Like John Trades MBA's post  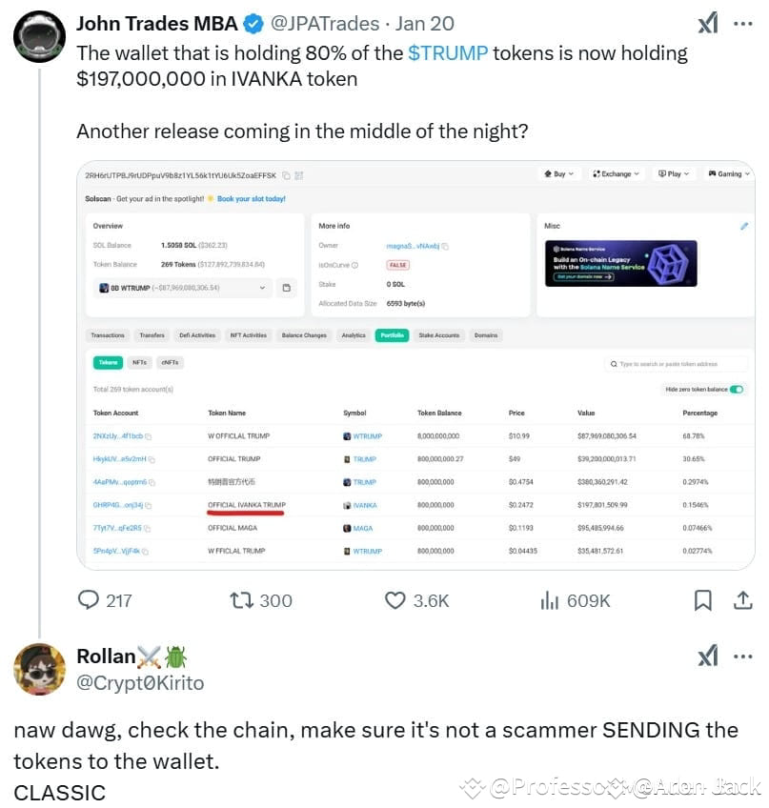[x=394, y=600]
